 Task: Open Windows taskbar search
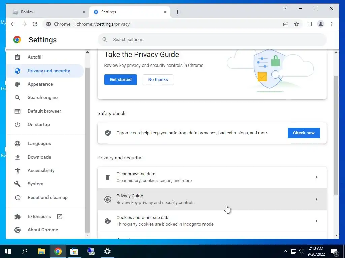point(24,251)
